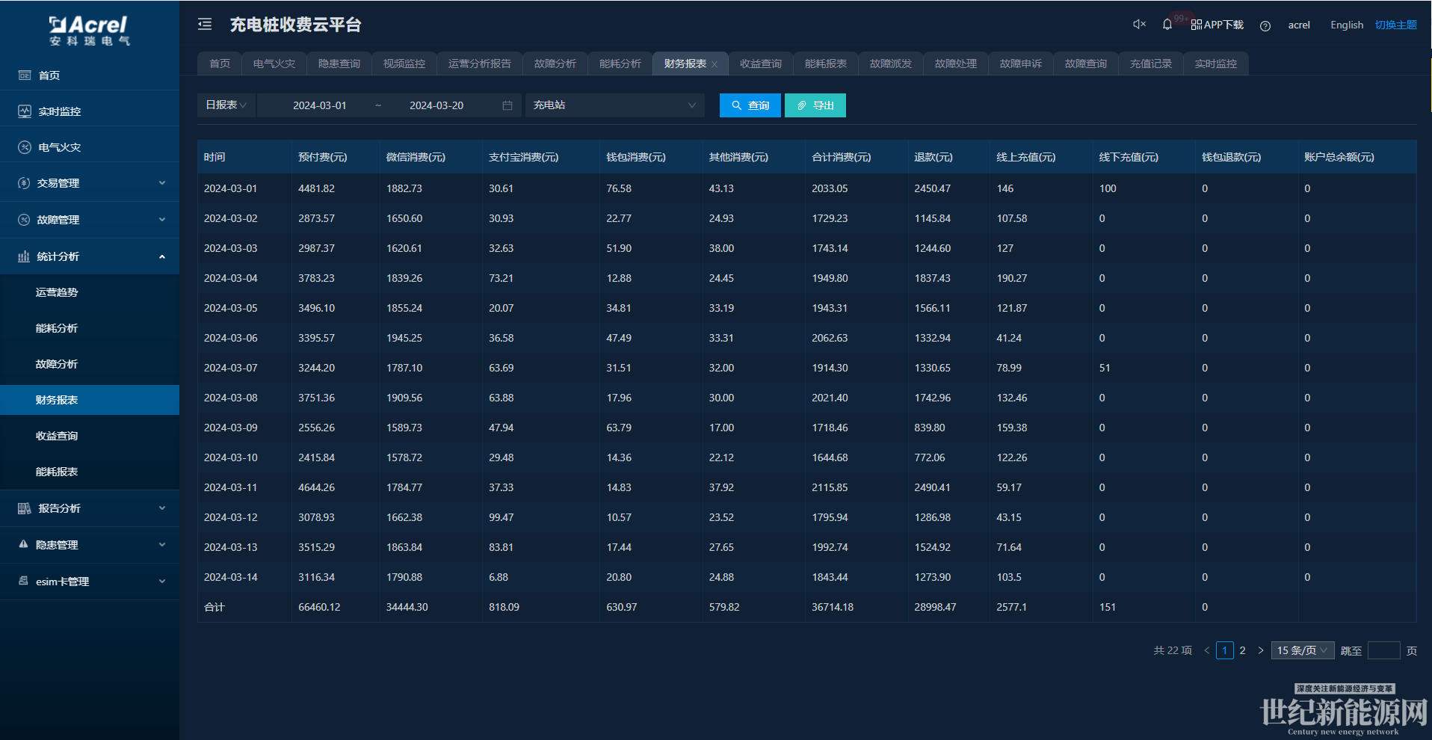Open 实时监控 in the sidebar
The height and width of the screenshot is (740, 1432).
tap(60, 111)
